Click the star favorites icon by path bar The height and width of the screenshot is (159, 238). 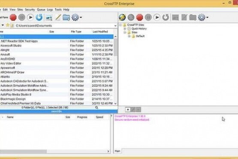tap(7, 25)
